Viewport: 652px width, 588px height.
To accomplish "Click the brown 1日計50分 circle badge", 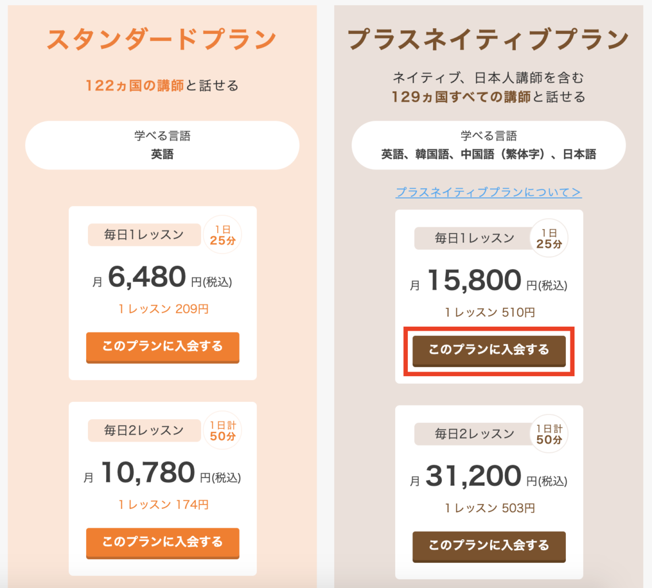I will pos(549,434).
